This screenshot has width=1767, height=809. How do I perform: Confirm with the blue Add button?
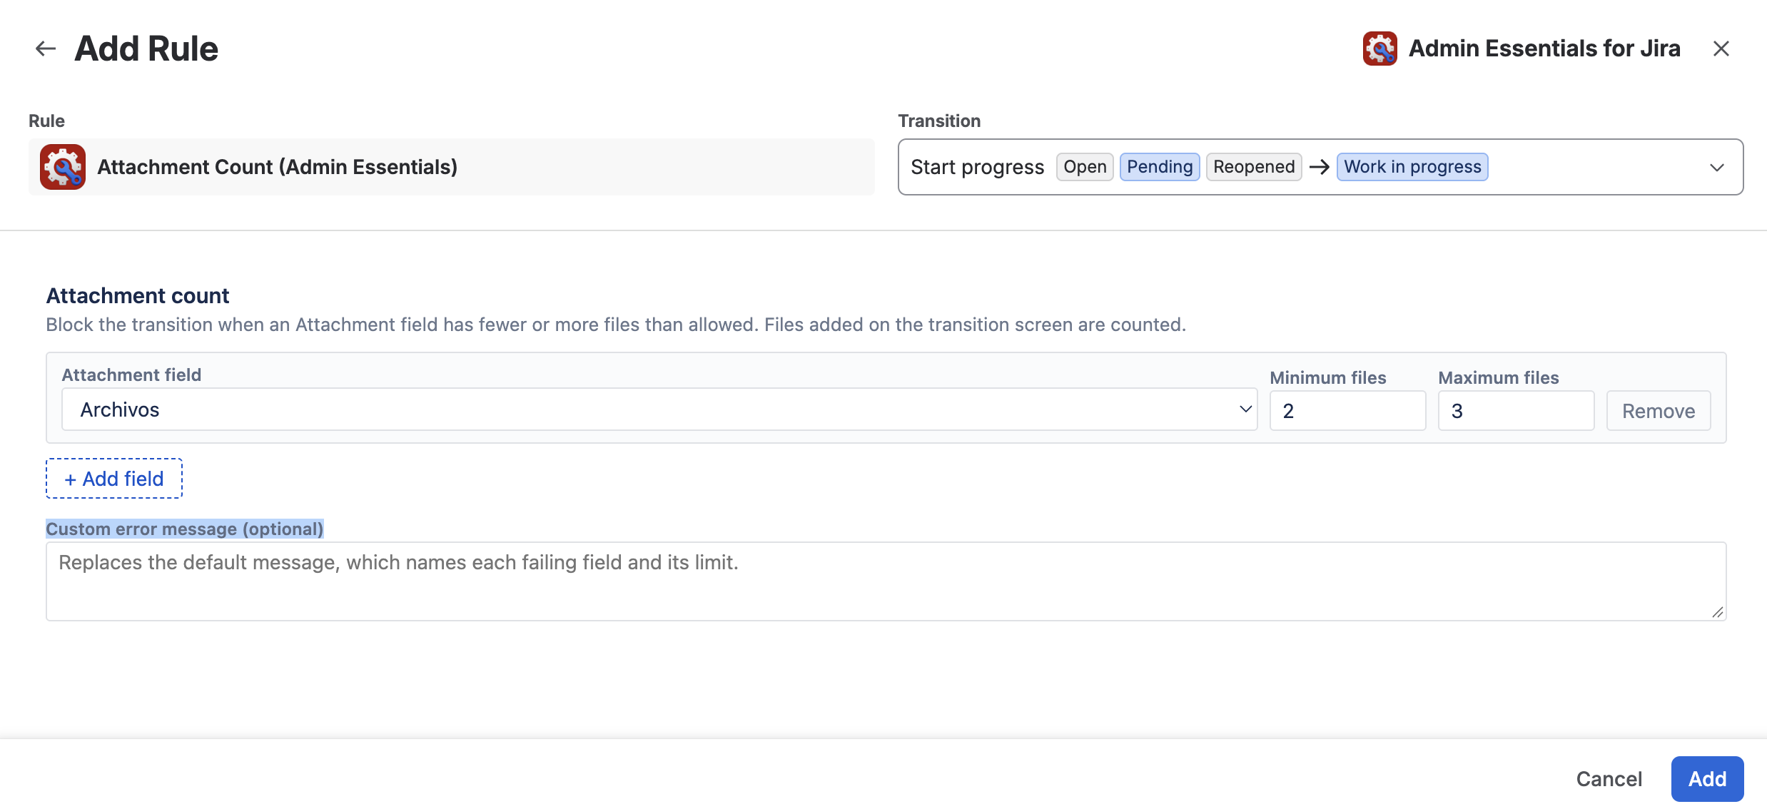click(x=1707, y=779)
